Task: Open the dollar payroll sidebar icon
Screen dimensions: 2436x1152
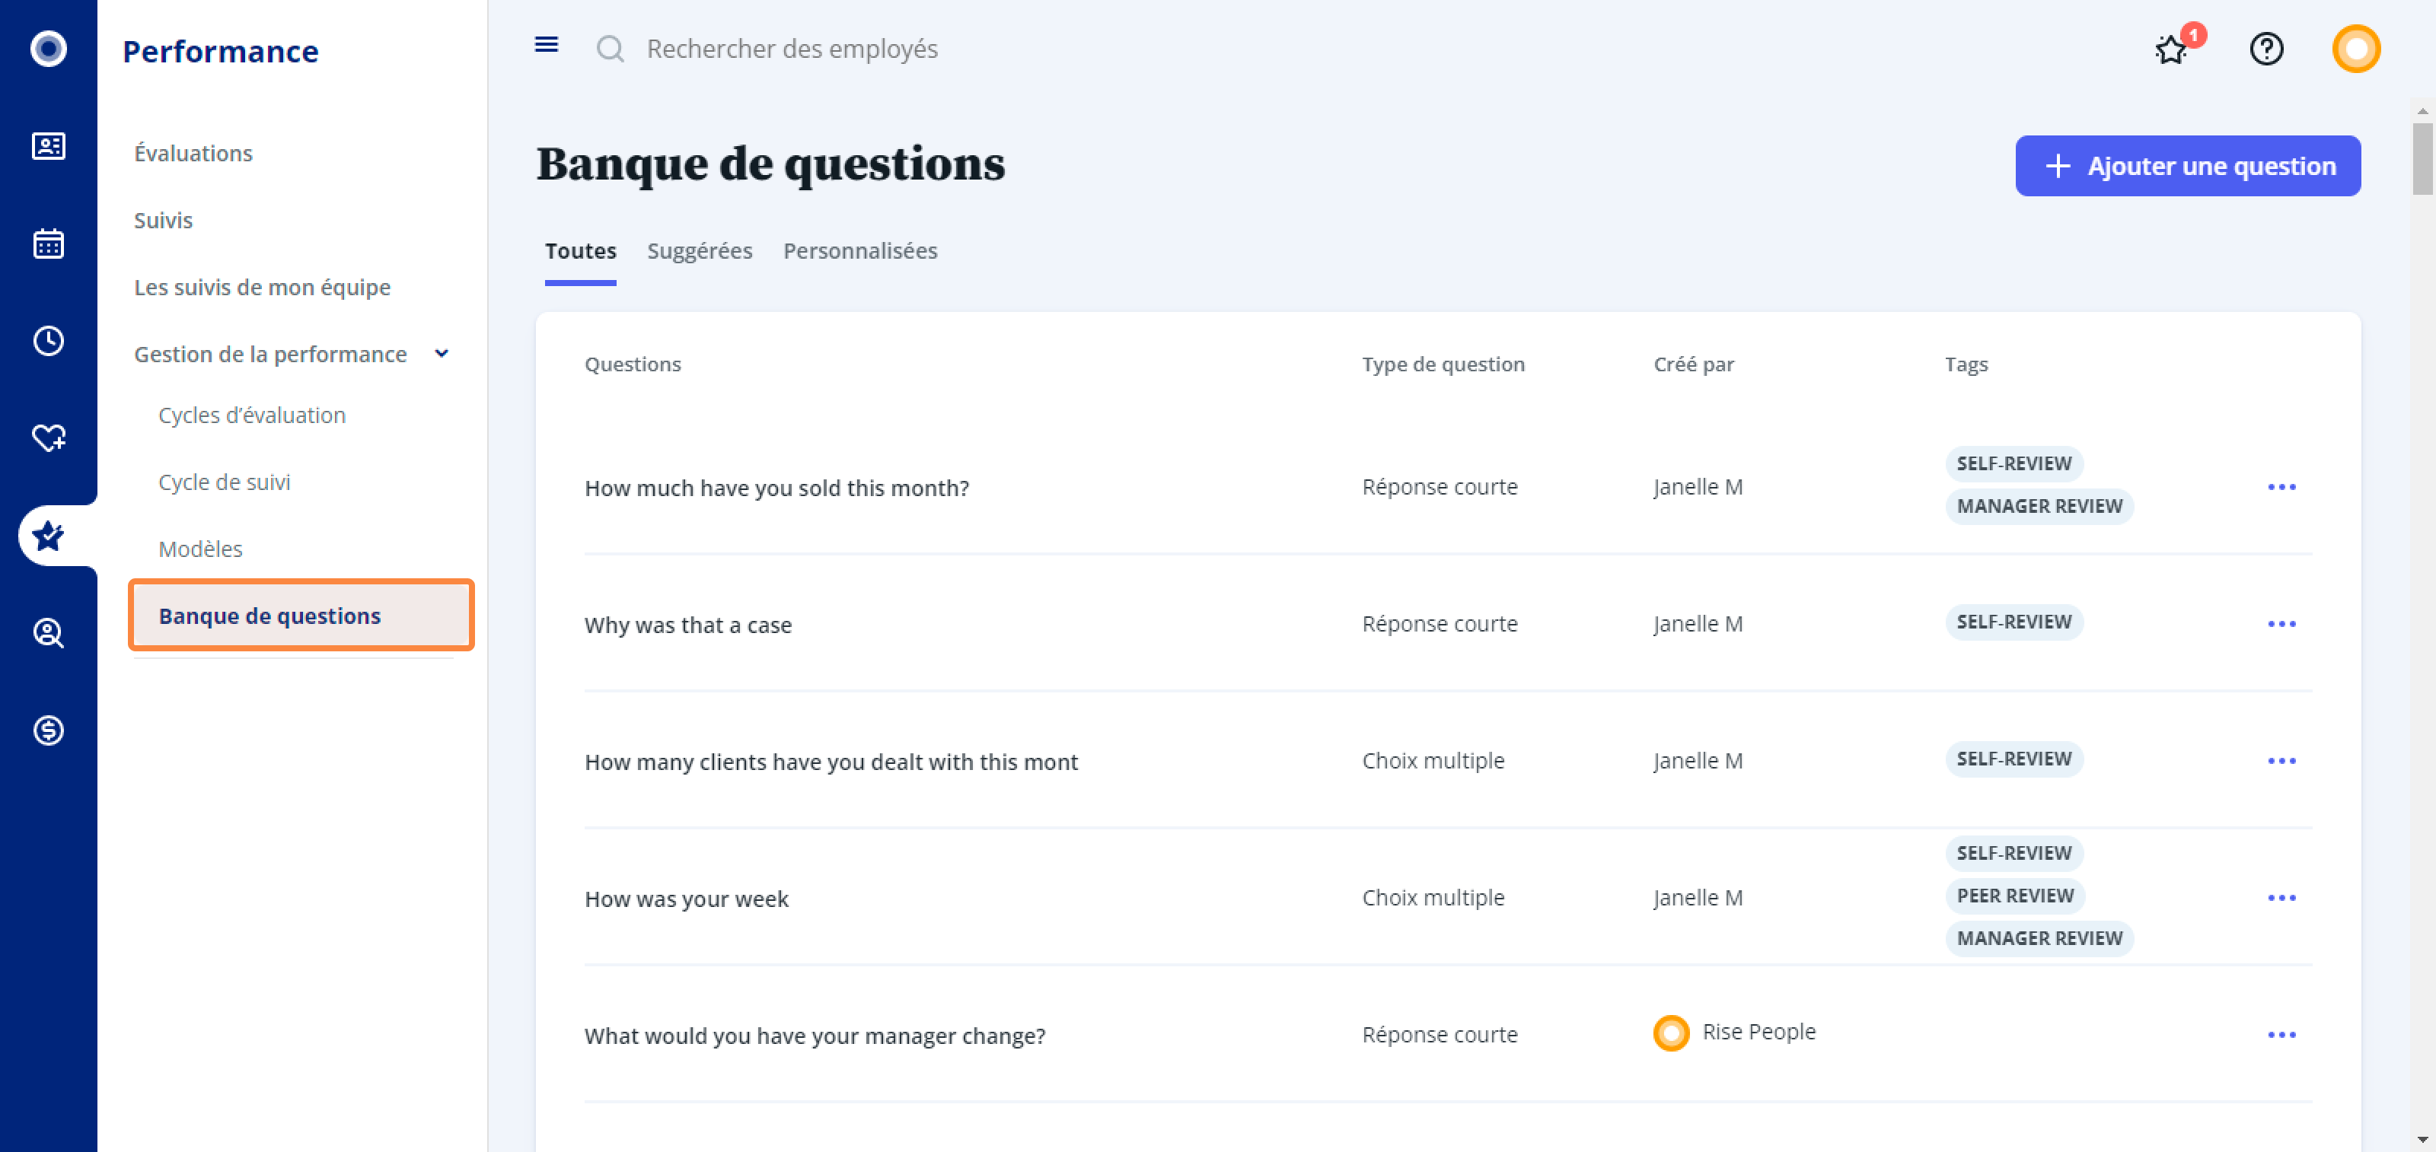Action: point(48,730)
